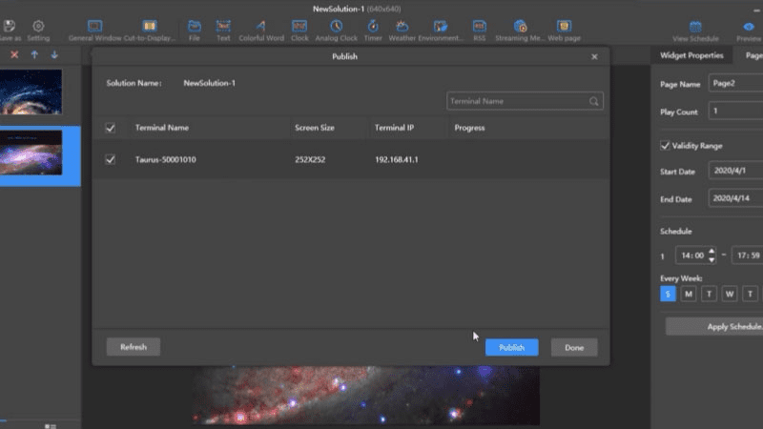Image resolution: width=763 pixels, height=429 pixels.
Task: Click the blue Publish button
Action: click(511, 347)
